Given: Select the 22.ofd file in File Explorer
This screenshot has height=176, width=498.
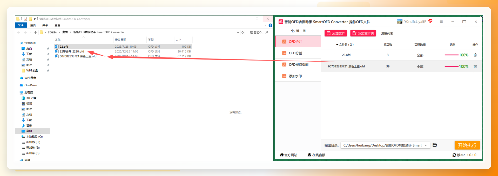Looking at the screenshot, I should (x=123, y=47).
